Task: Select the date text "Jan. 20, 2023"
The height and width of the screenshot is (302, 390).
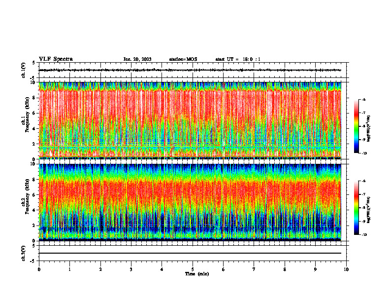Action: 137,59
